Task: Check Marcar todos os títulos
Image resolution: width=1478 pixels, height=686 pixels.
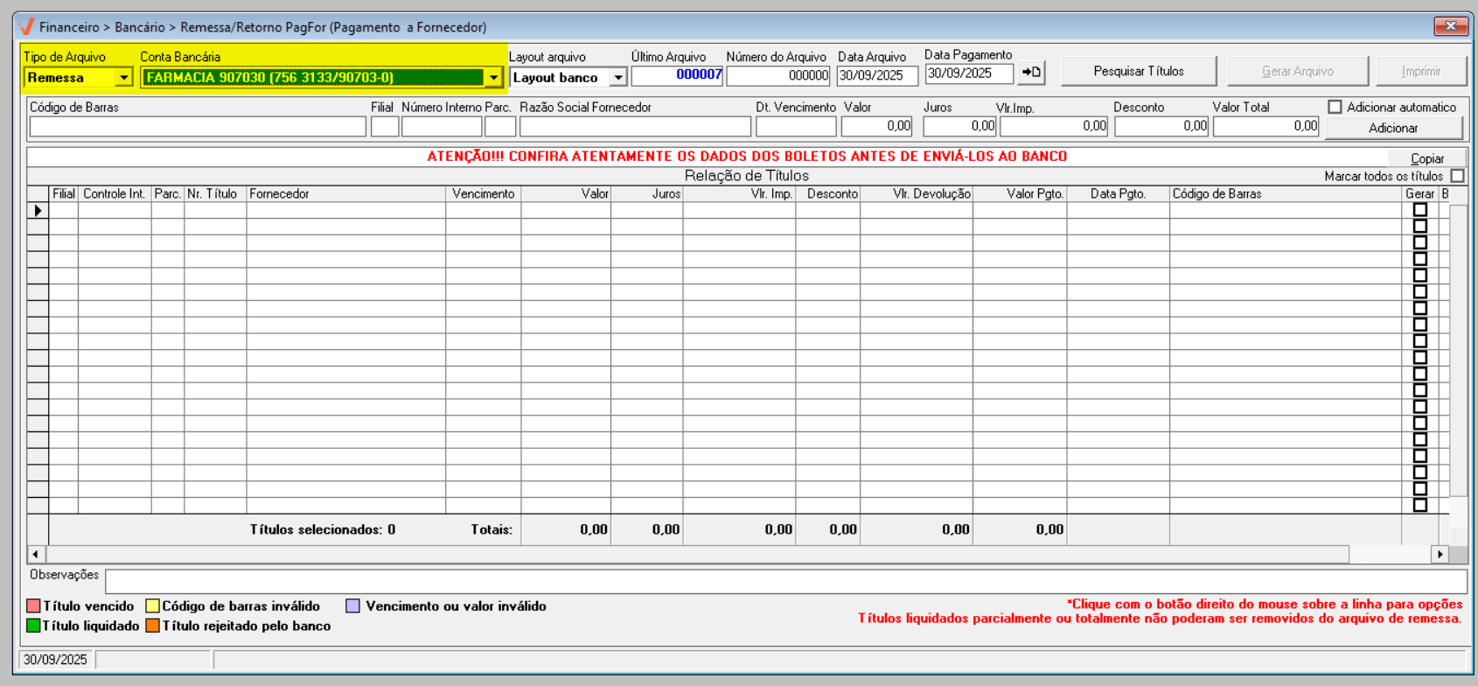Action: [1457, 176]
